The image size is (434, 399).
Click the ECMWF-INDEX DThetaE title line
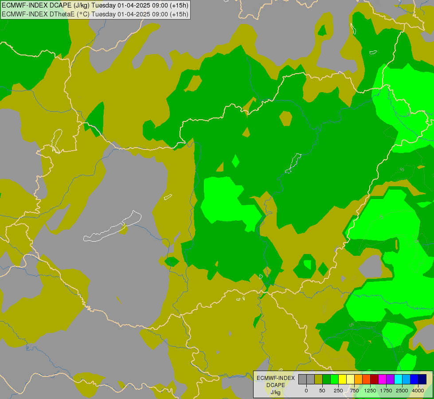tap(95, 14)
